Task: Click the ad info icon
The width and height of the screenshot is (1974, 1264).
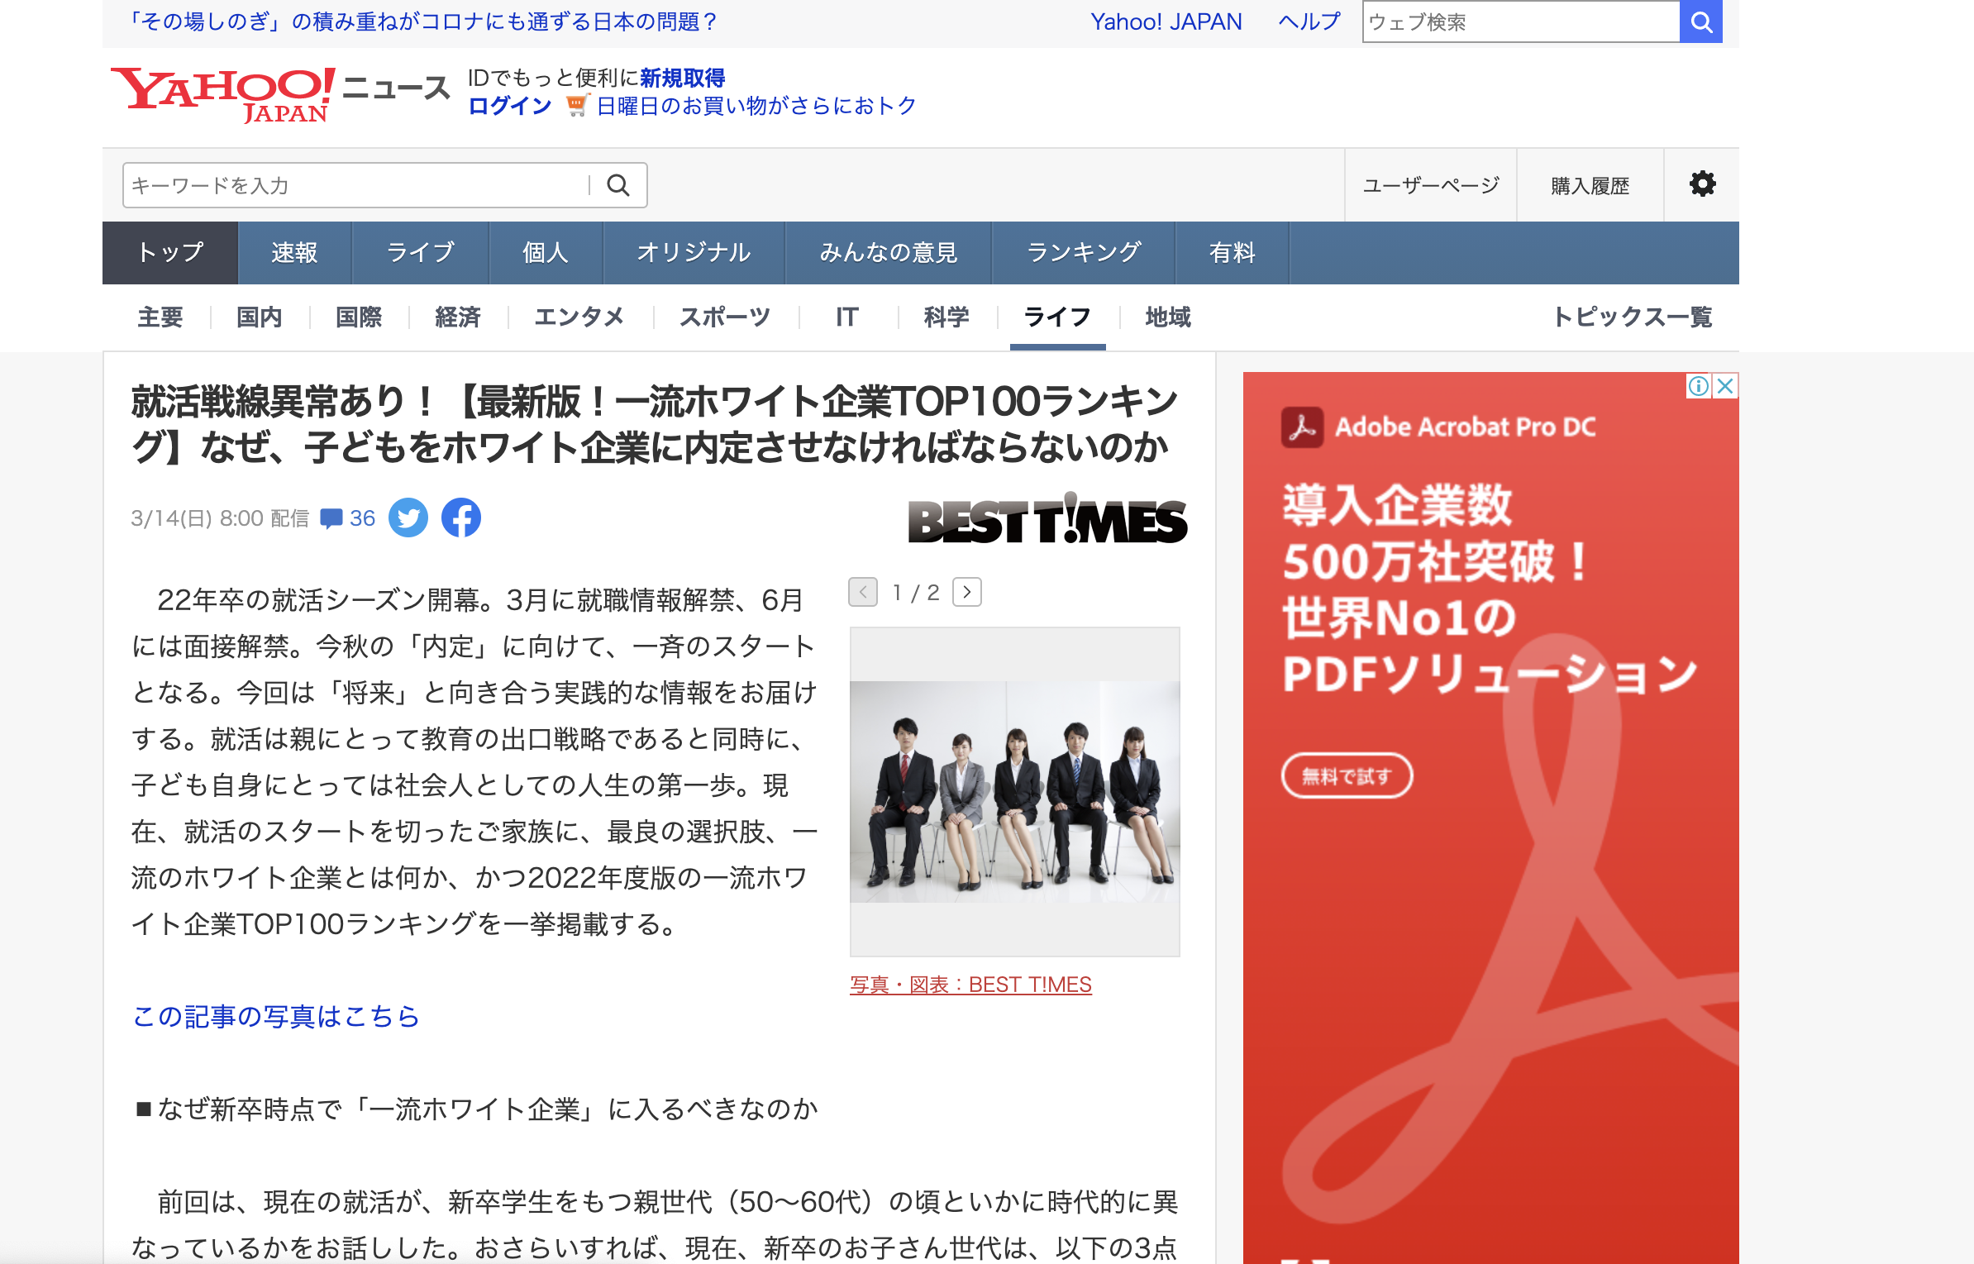Action: (x=1698, y=386)
